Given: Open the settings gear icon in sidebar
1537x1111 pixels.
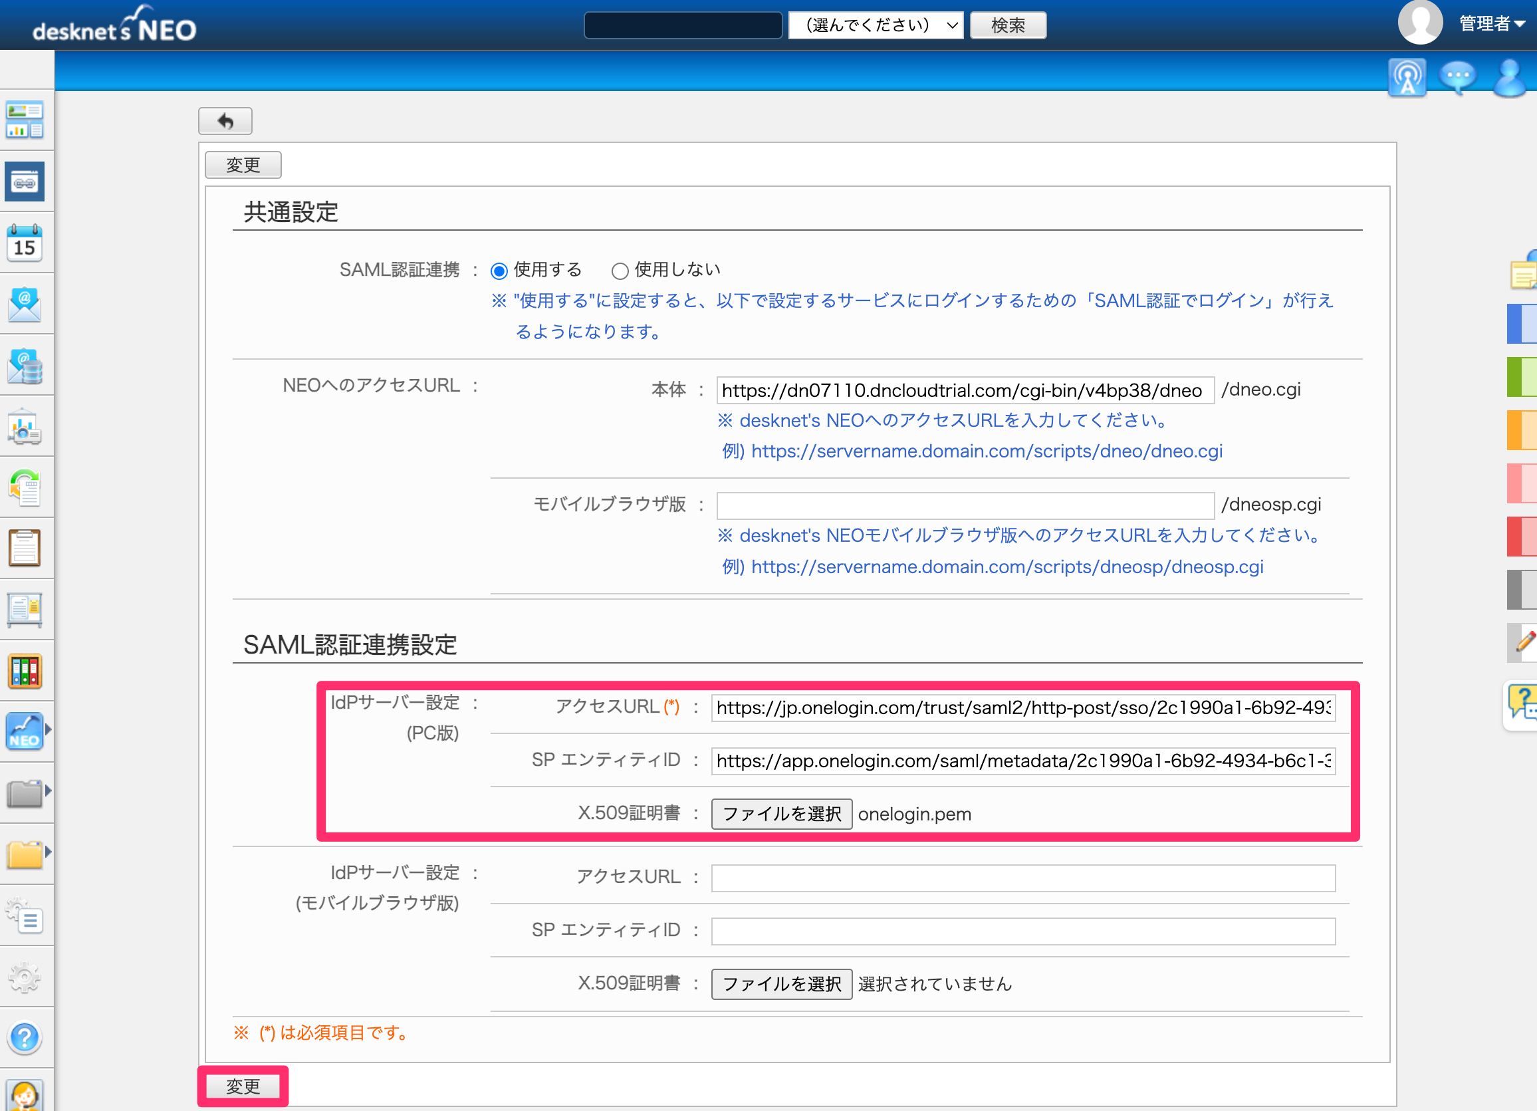Looking at the screenshot, I should pos(25,976).
